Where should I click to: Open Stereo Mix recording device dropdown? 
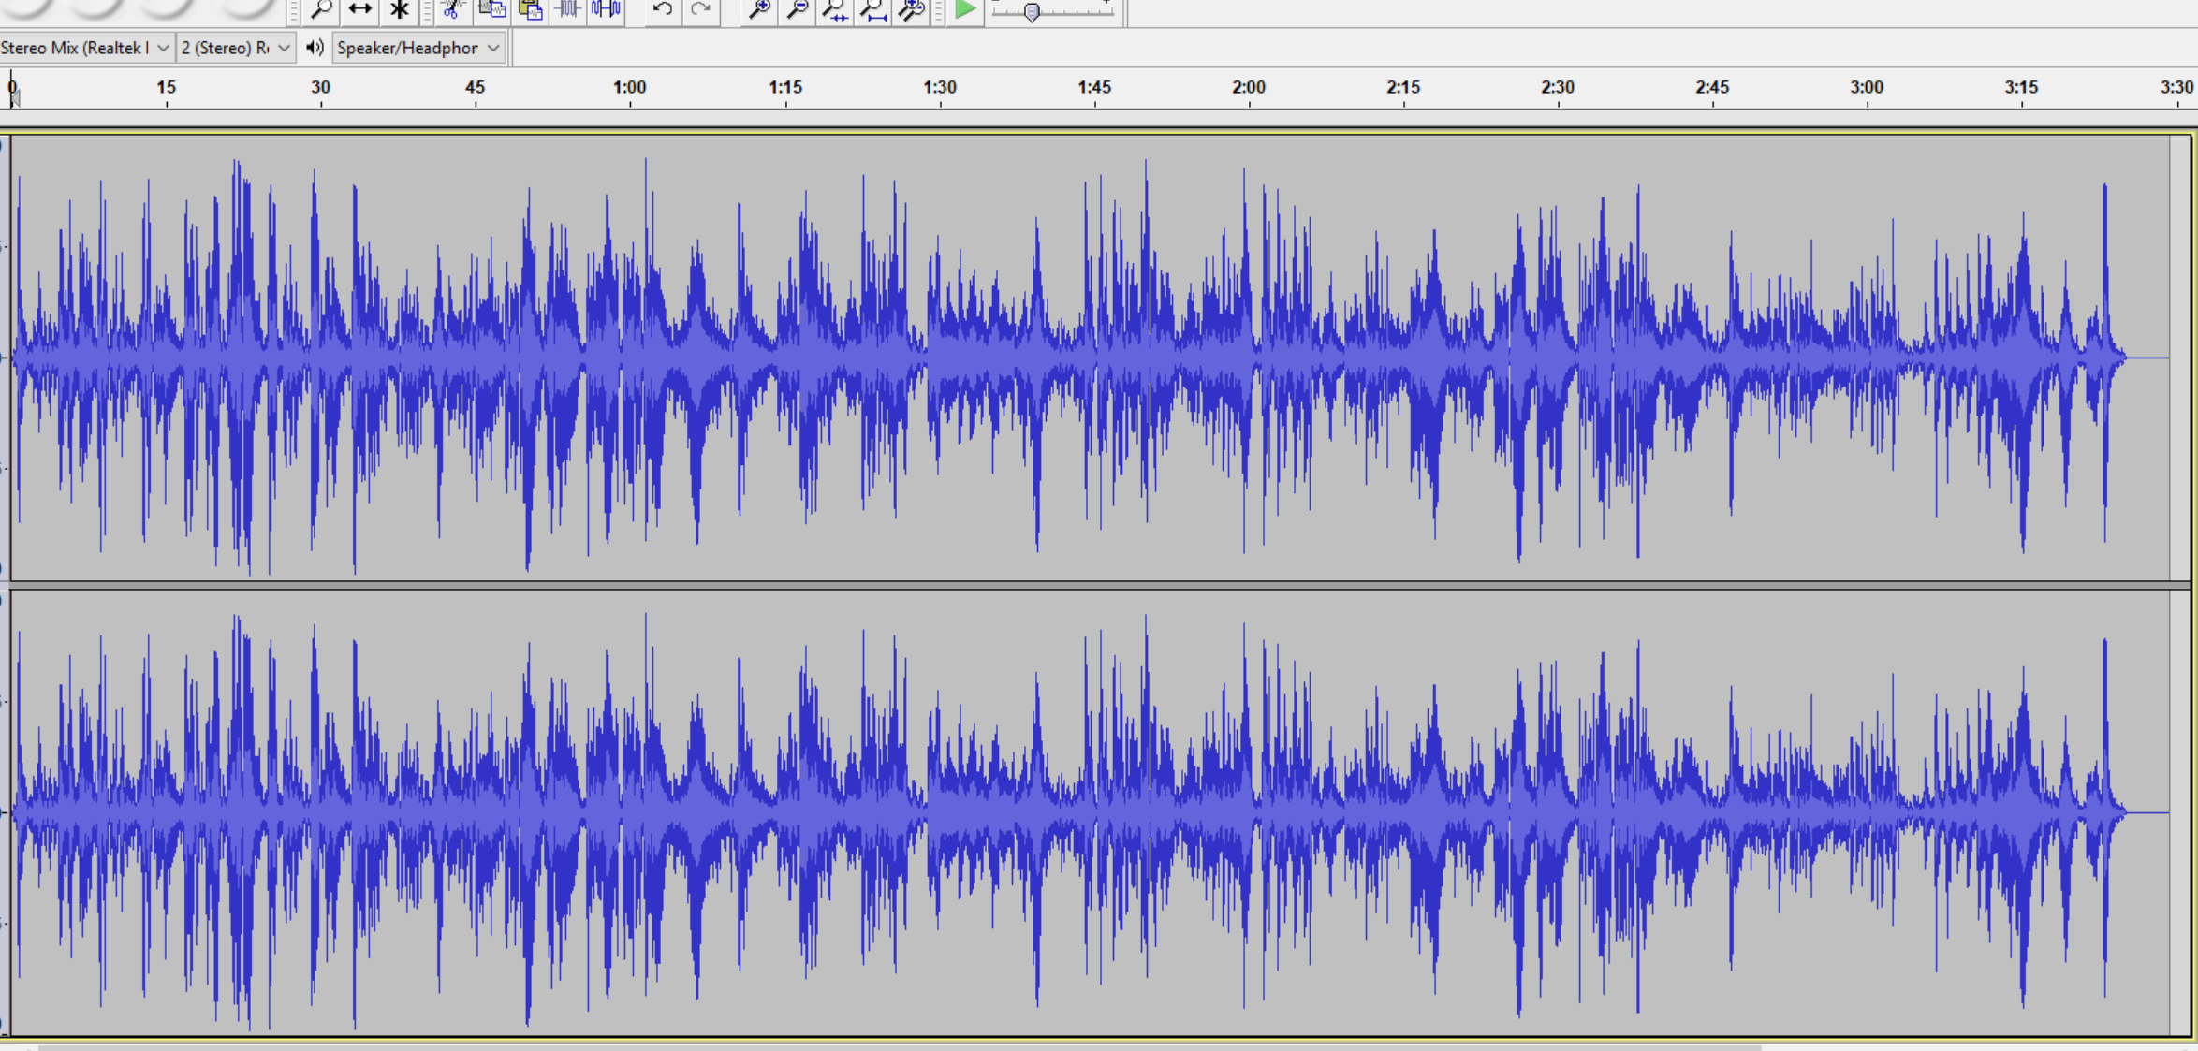[x=86, y=48]
